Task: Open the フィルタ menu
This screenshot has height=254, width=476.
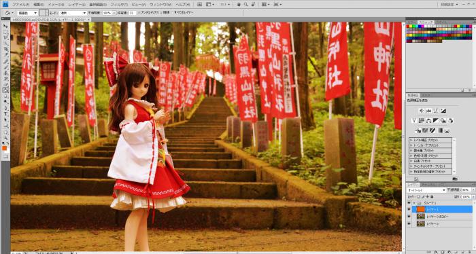Action: 119,5
